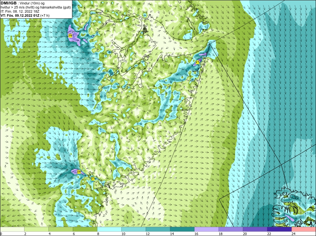Click the purple 18–20 m/s legend swatch

tap(231, 229)
